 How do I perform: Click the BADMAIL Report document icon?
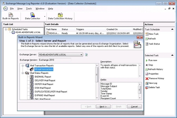32,77
